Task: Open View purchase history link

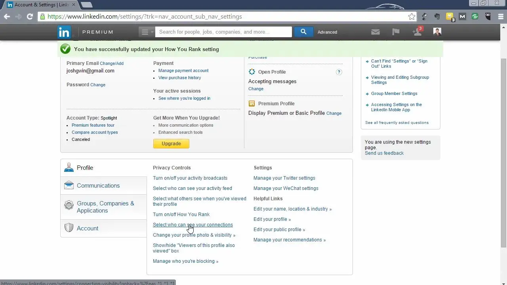Action: (x=179, y=78)
